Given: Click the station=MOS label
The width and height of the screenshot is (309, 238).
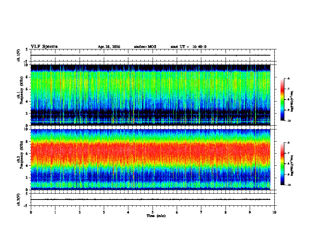Looking at the screenshot, I should tap(145, 47).
